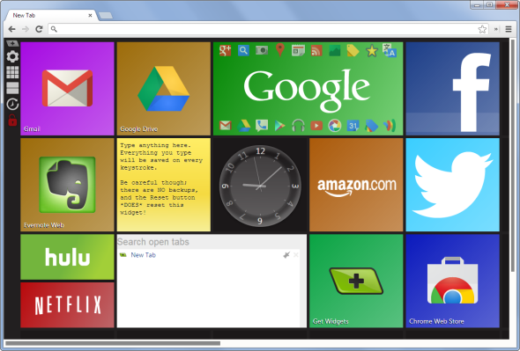Open the orange RSS reader icon
Viewport: 520px width, 351px height.
pos(316,51)
